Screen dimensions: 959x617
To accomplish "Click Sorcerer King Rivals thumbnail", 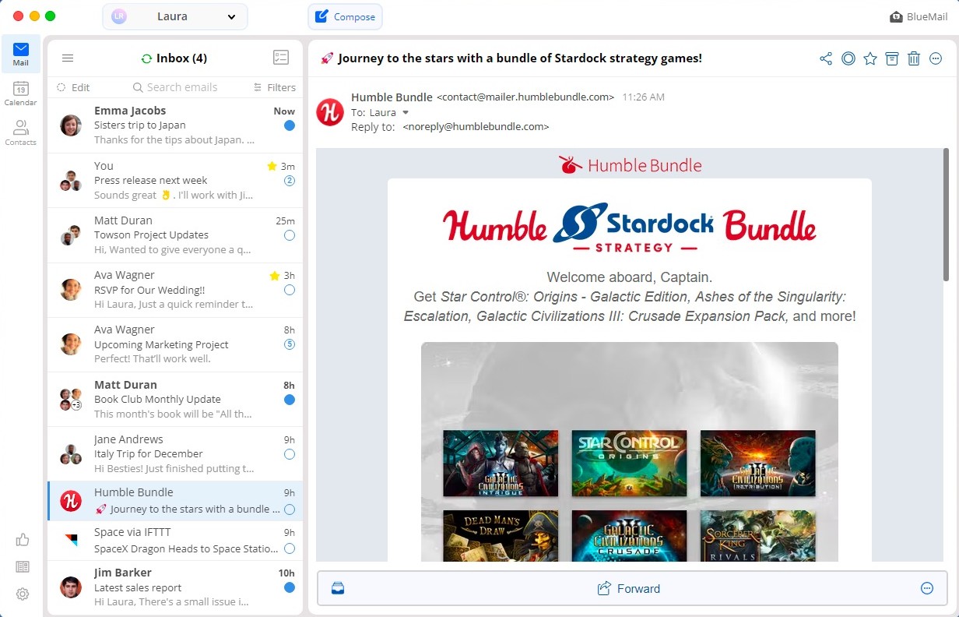I will 757,536.
